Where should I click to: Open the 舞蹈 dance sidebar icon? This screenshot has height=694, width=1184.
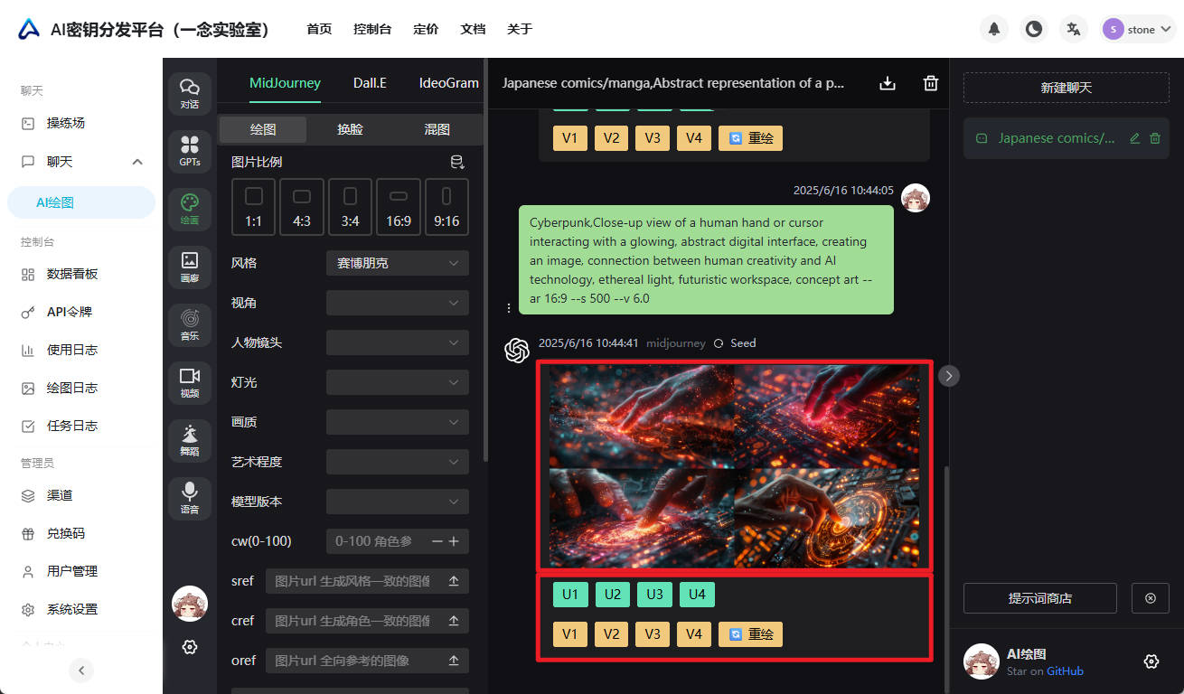coord(190,440)
